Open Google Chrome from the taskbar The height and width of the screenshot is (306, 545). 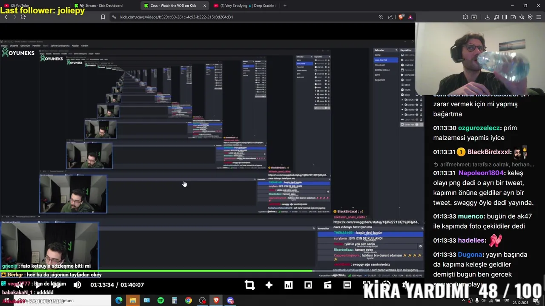pos(188,300)
